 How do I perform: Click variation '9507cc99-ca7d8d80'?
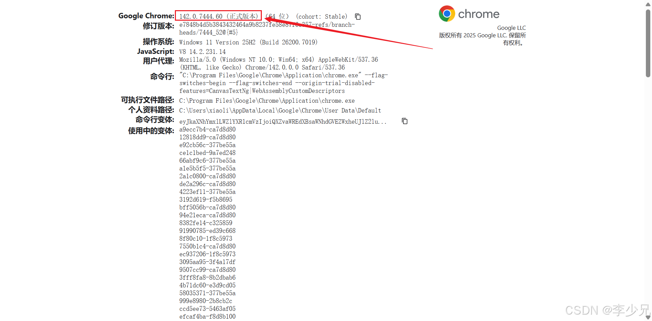[x=207, y=270]
